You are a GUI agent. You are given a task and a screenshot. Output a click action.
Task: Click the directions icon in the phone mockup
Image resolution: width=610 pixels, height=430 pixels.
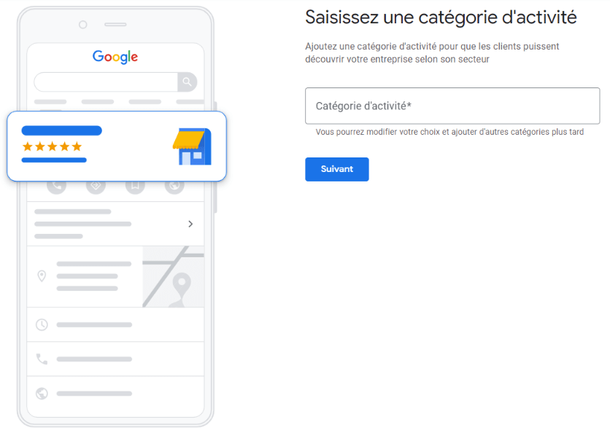tap(96, 187)
